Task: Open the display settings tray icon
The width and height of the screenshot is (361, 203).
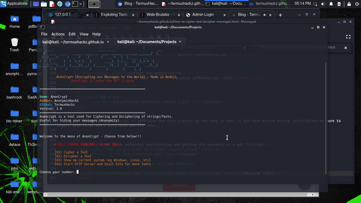Action: 315,4
